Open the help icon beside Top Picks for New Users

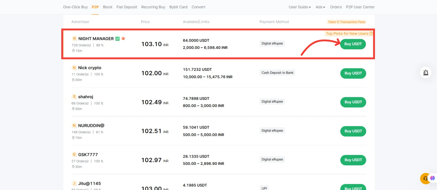[372, 33]
